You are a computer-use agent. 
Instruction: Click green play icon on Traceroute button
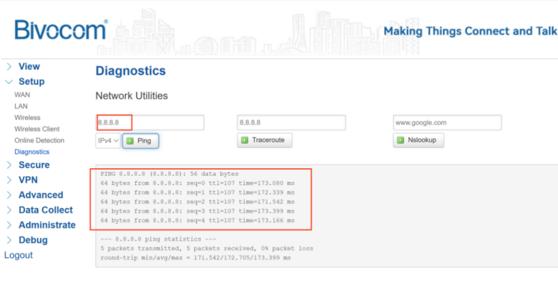tap(245, 140)
